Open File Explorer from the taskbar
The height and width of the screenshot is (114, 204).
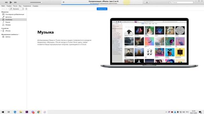coord(21,112)
